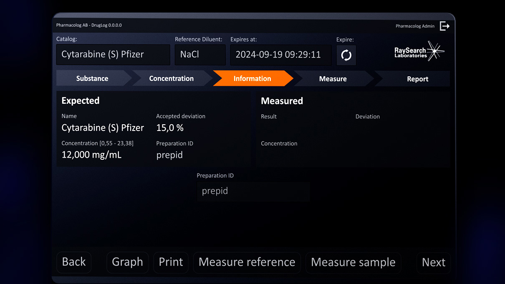Viewport: 505px width, 284px height.
Task: Start Measure reference
Action: pos(247,262)
